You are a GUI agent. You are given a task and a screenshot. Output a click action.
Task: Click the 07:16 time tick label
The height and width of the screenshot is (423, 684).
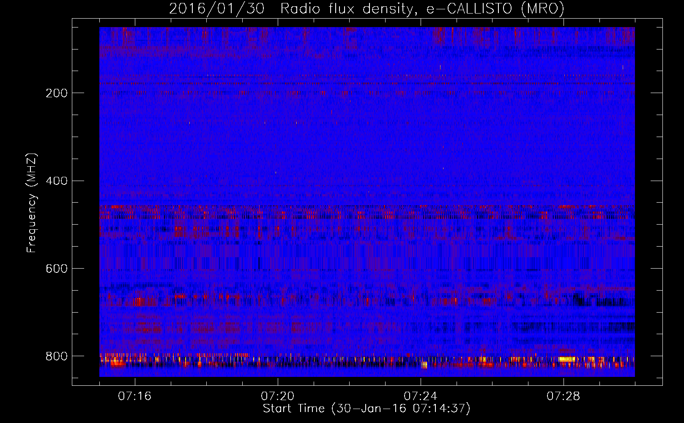(x=134, y=396)
